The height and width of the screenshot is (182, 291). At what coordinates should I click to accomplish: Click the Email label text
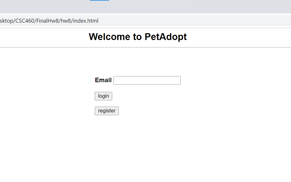(103, 80)
